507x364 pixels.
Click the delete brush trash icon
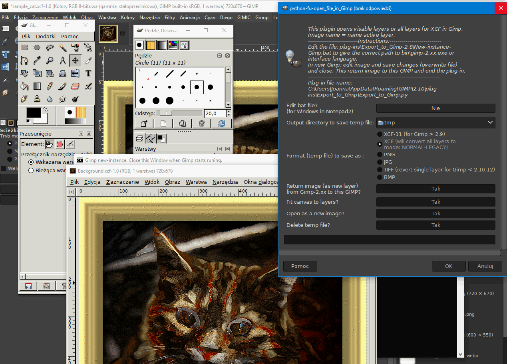tap(202, 124)
